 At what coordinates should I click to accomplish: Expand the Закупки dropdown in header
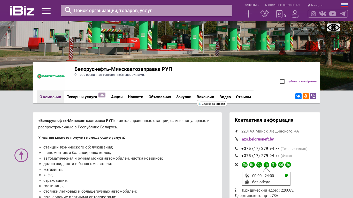[x=252, y=5]
